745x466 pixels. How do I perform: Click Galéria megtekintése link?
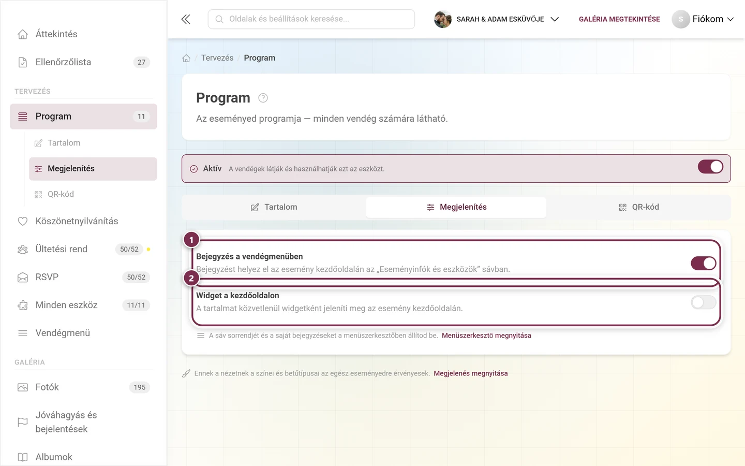[619, 19]
